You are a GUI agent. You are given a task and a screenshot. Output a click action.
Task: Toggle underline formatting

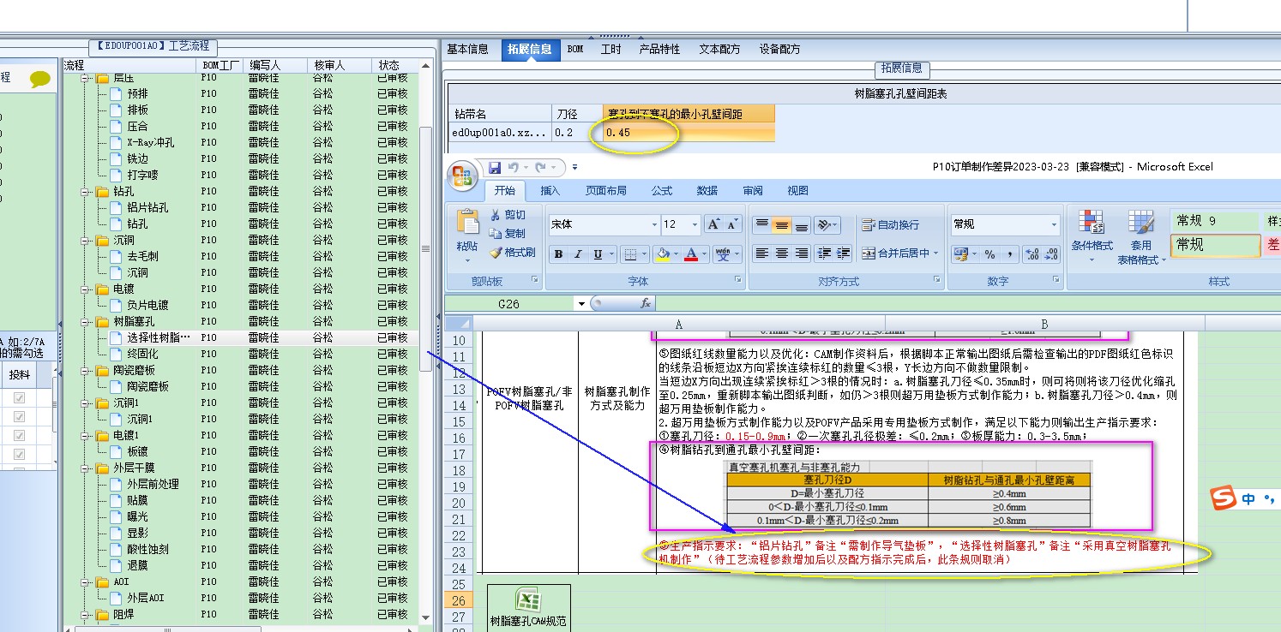pyautogui.click(x=598, y=254)
